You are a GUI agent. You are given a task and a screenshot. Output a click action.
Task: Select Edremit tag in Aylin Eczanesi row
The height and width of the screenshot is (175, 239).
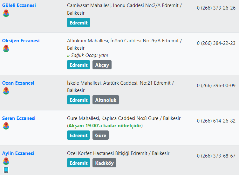click(x=79, y=163)
